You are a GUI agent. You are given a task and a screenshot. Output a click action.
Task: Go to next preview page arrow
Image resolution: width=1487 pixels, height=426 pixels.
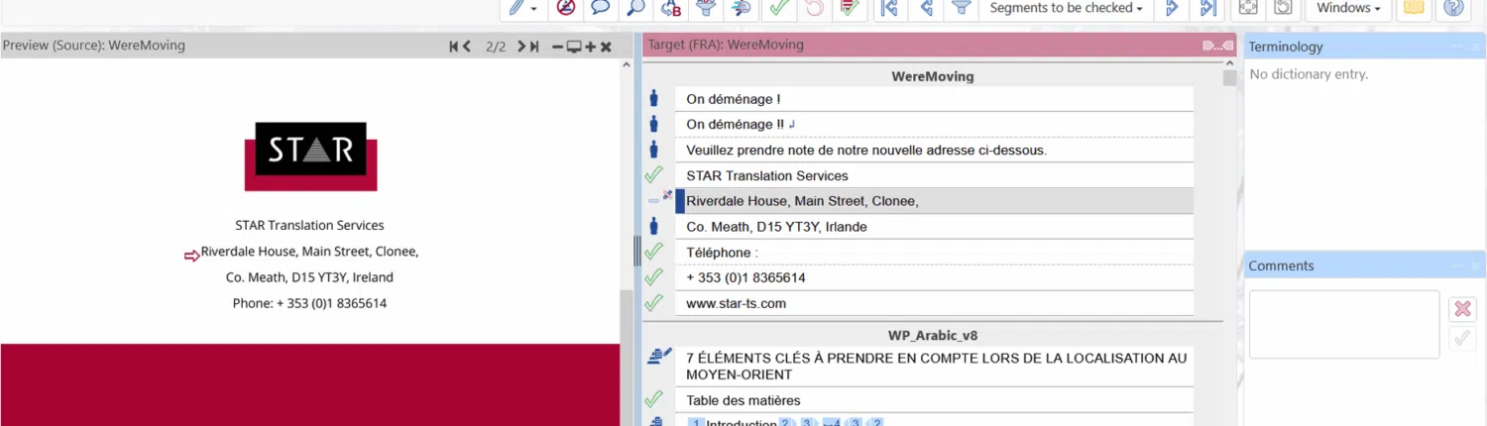point(521,46)
